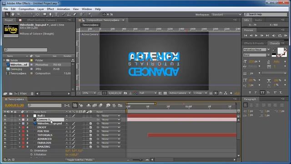Click current time 0;00;03;20 in timeline
This screenshot has height=164, width=291.
(14, 105)
